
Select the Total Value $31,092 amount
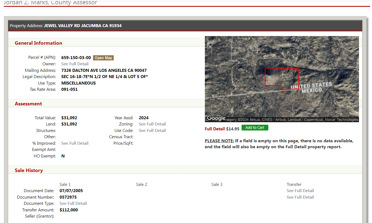69,118
